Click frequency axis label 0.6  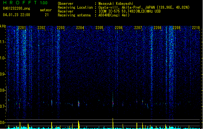[x=3, y=123]
